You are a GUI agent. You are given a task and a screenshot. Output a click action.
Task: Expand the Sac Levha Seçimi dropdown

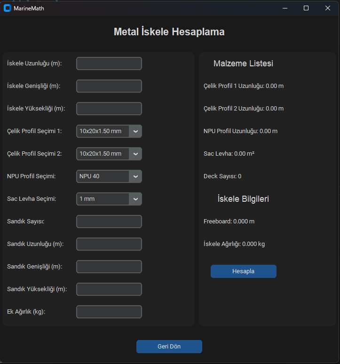[x=109, y=199]
